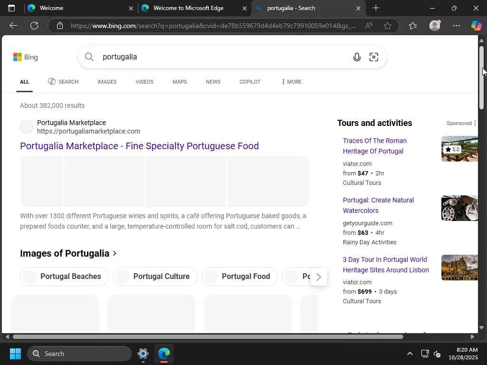
Task: Show hidden system tray icons
Action: 409,354
